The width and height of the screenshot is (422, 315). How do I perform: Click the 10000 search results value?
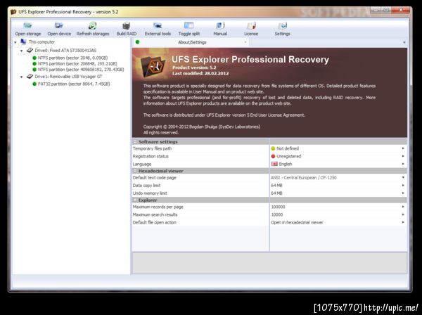(277, 214)
